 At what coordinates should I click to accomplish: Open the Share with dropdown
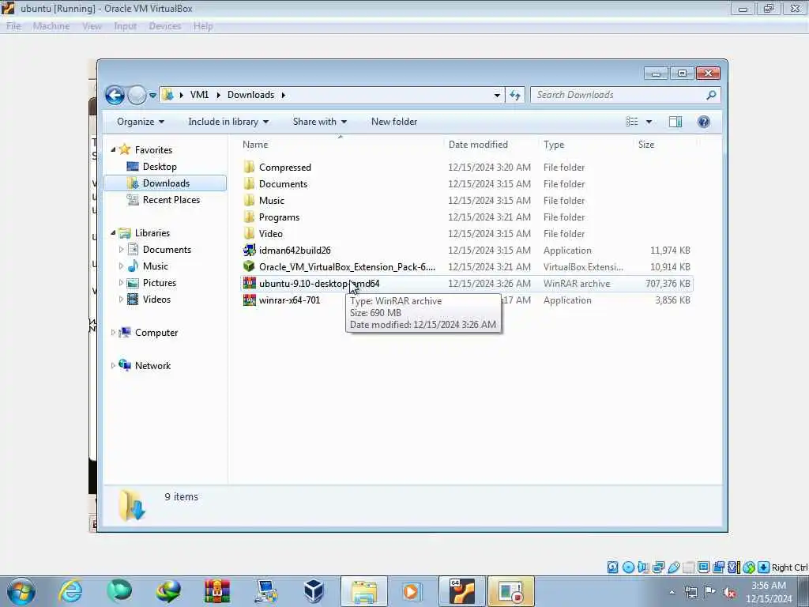[320, 122]
